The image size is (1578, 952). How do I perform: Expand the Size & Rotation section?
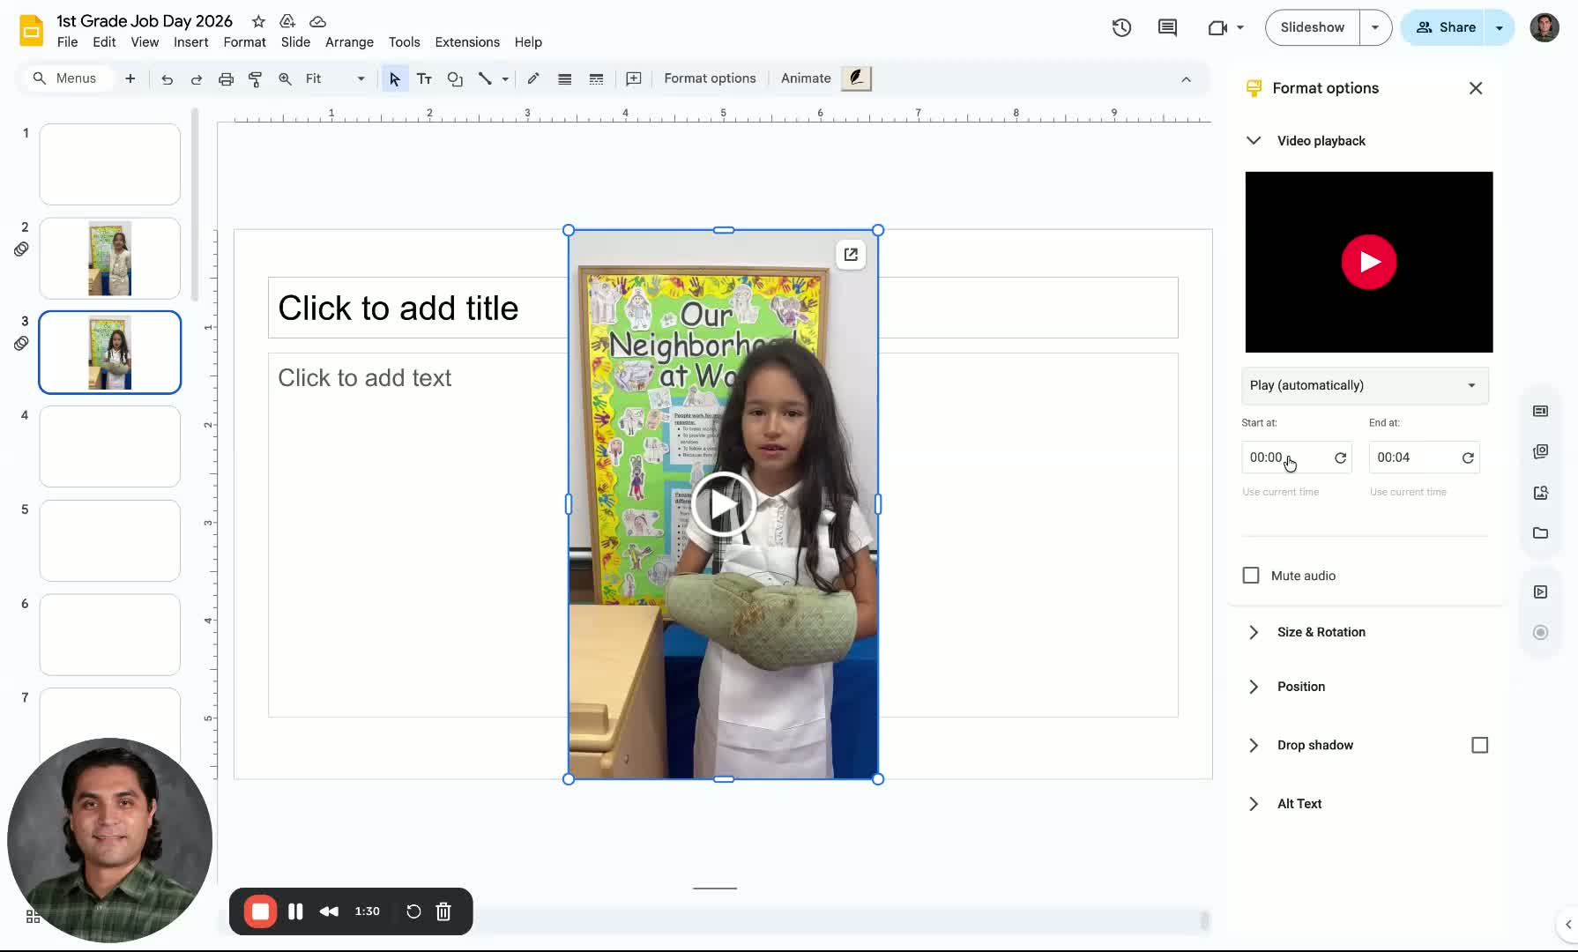(x=1254, y=632)
